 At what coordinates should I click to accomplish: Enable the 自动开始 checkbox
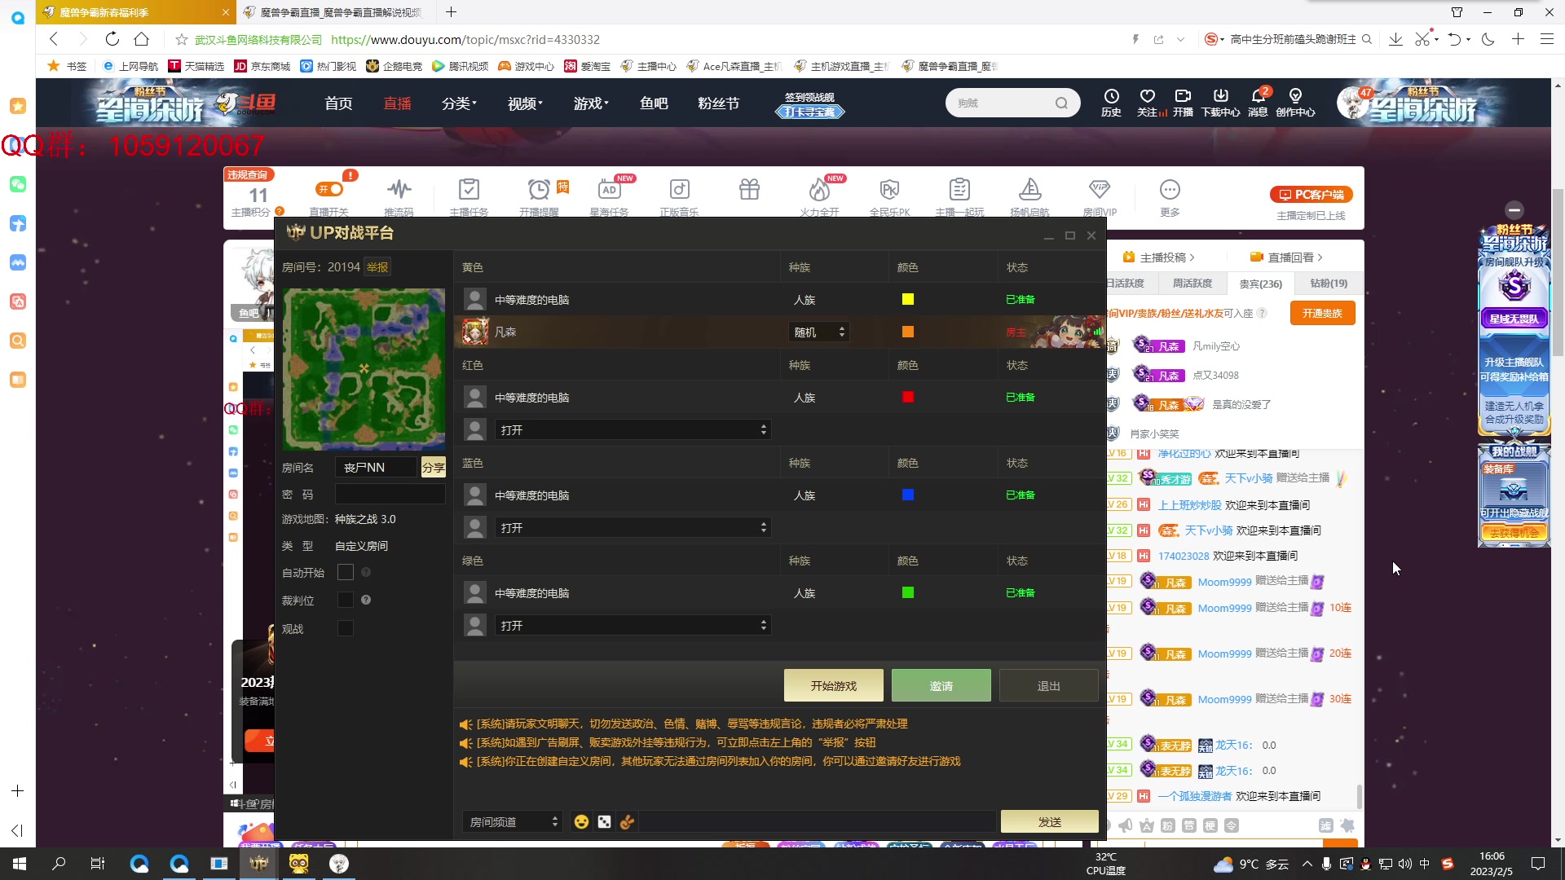pyautogui.click(x=346, y=573)
